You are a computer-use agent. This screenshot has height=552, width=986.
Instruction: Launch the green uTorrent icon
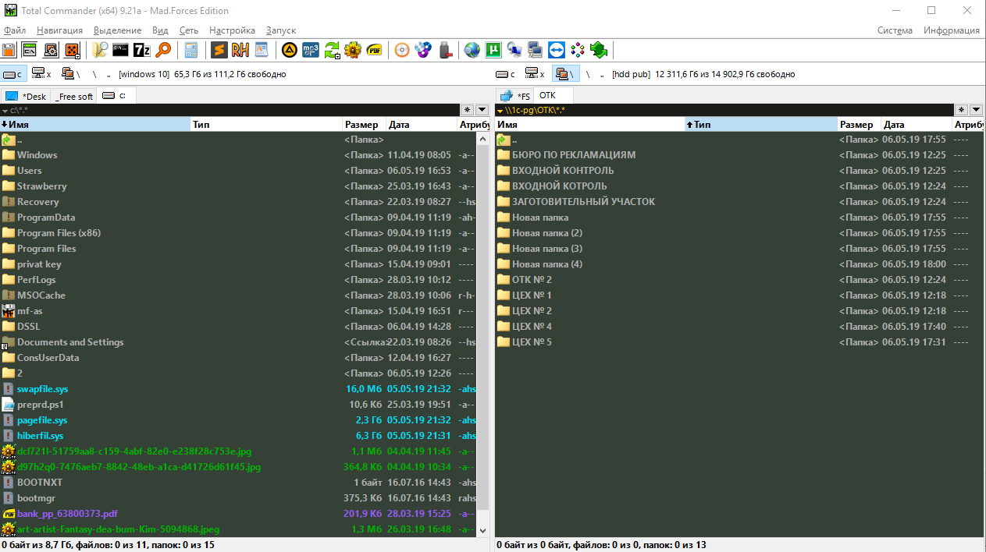coord(493,51)
